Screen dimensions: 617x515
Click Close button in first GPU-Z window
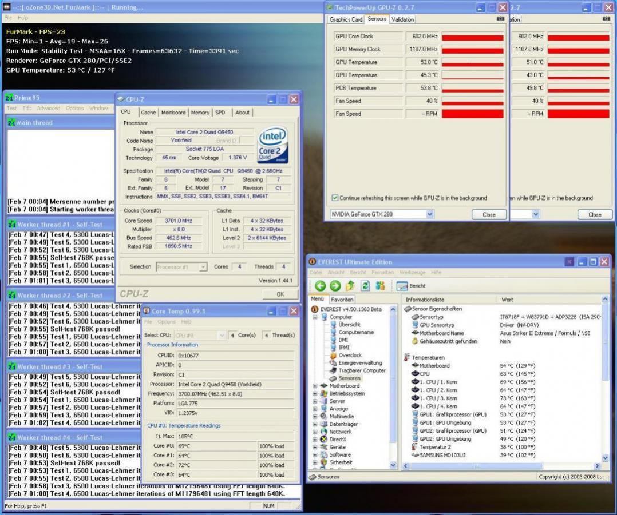489,214
